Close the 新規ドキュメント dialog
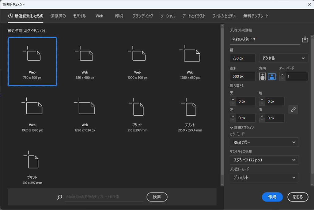This screenshot has width=314, height=210. (310, 4)
